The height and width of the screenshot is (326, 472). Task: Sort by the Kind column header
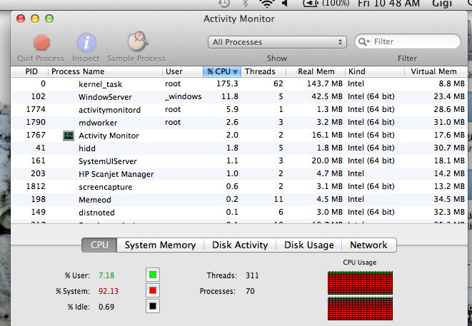click(374, 71)
